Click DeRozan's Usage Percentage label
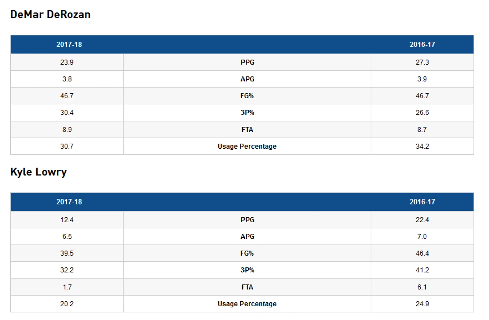 click(247, 146)
